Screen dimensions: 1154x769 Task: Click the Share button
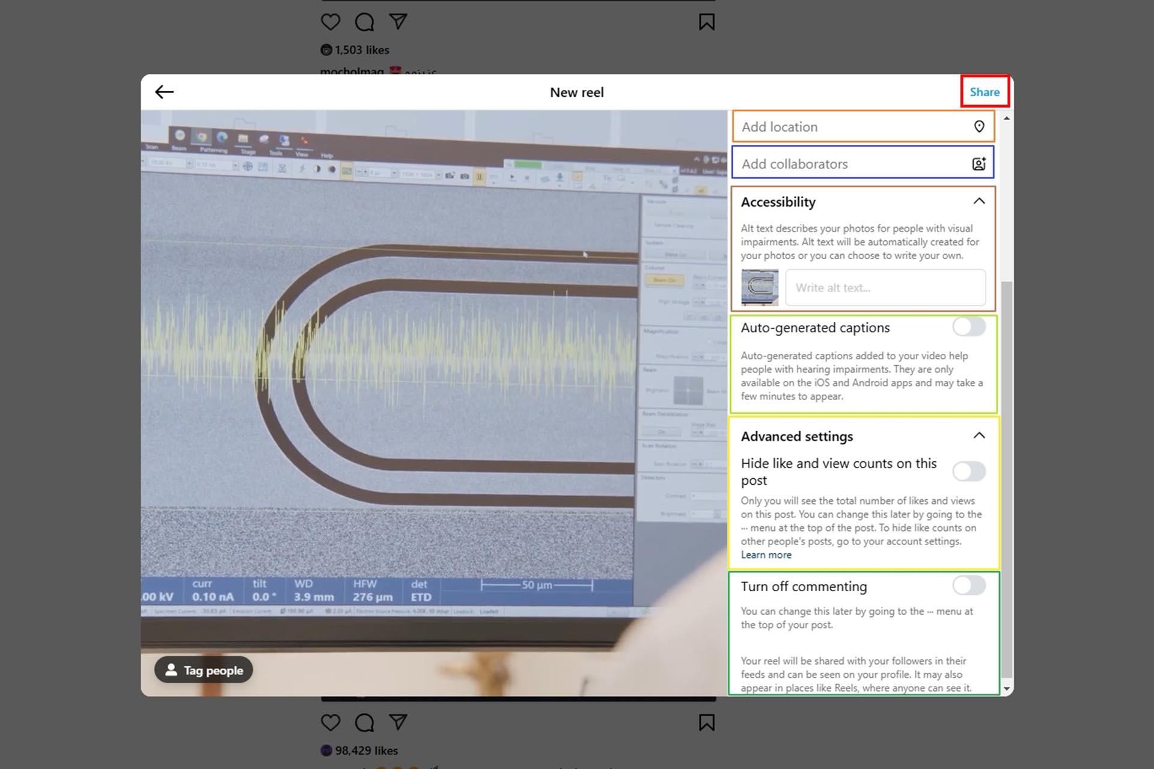click(985, 92)
